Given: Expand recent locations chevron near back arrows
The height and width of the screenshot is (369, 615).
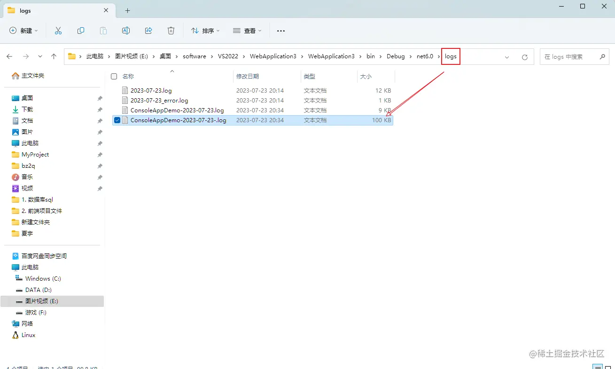Looking at the screenshot, I should [40, 56].
